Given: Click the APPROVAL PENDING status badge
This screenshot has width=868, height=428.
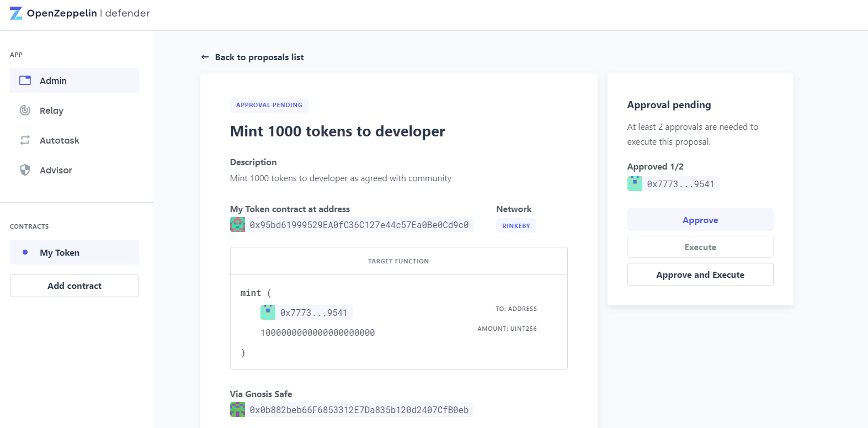Looking at the screenshot, I should tap(269, 105).
